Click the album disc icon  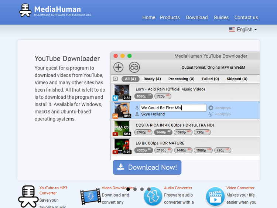click(x=211, y=108)
